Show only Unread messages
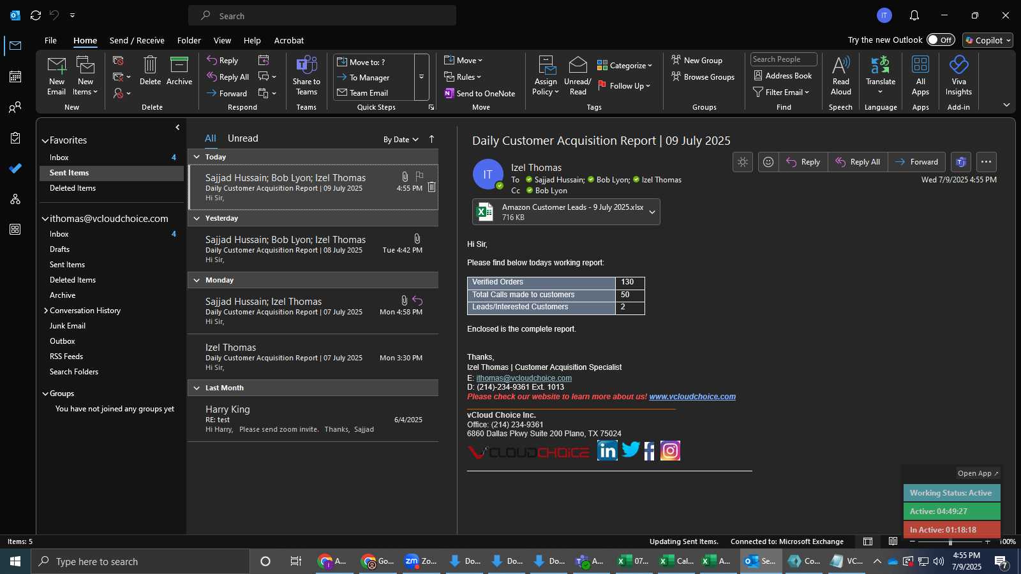 coord(243,138)
